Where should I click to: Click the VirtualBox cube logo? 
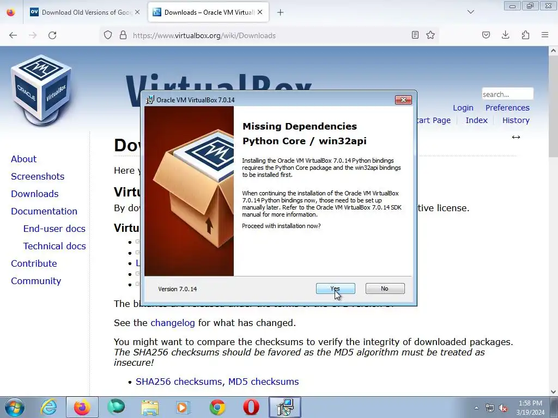(x=41, y=90)
